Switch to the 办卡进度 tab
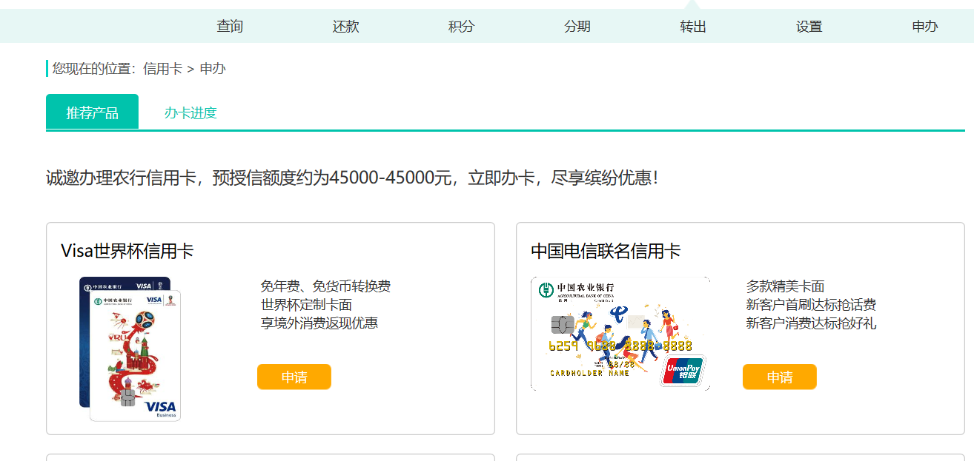This screenshot has height=461, width=974. click(x=191, y=113)
